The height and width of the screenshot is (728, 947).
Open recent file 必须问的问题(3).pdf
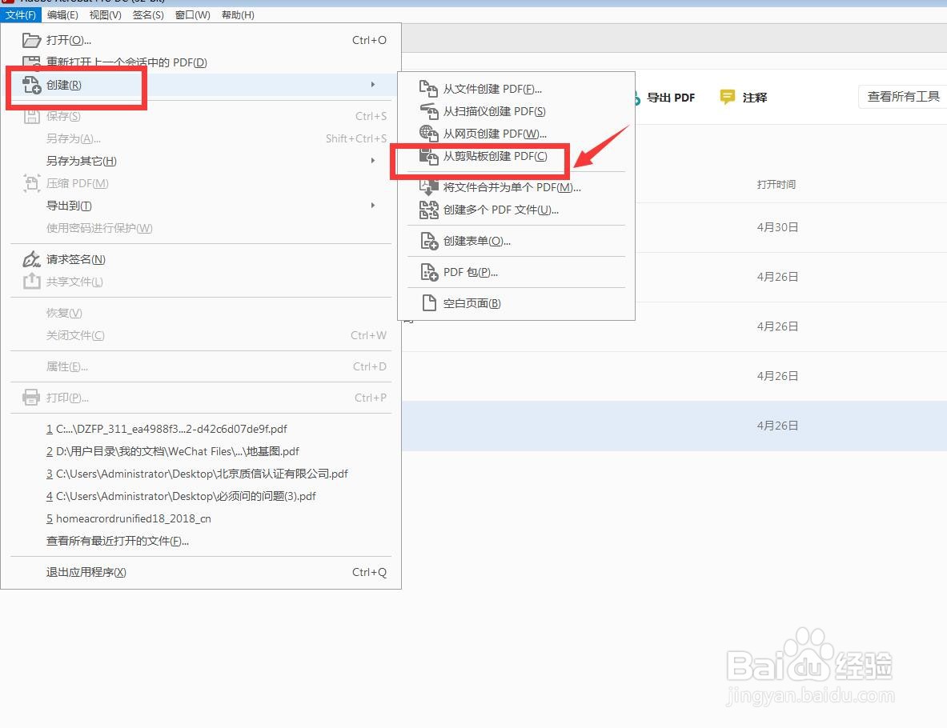tap(200, 496)
